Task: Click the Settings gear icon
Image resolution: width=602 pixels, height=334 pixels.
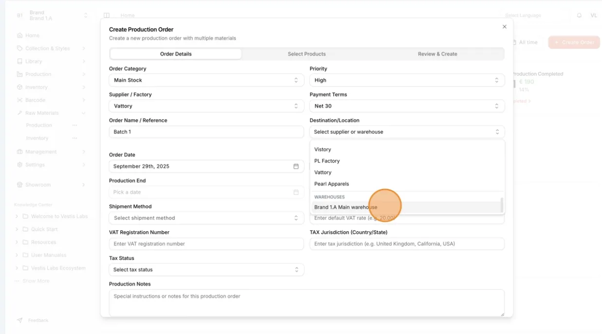Action: 19,165
